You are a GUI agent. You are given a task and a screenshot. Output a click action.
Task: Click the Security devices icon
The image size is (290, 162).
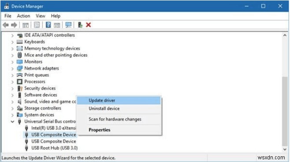click(x=19, y=88)
